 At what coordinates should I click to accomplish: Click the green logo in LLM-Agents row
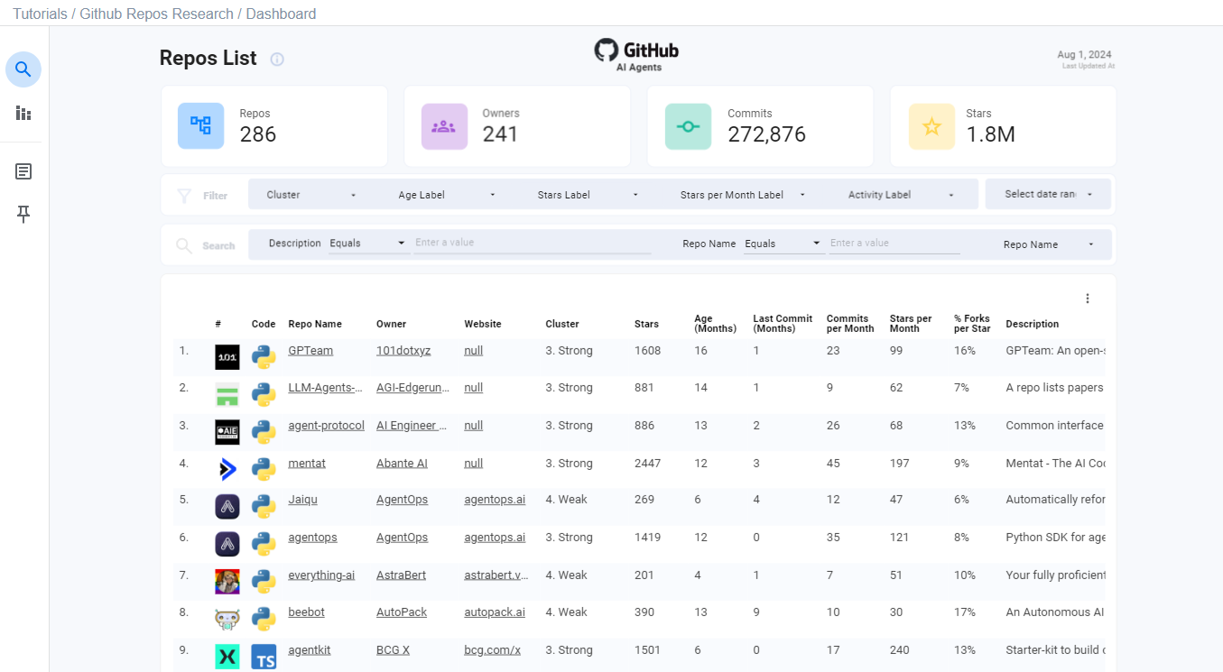227,395
